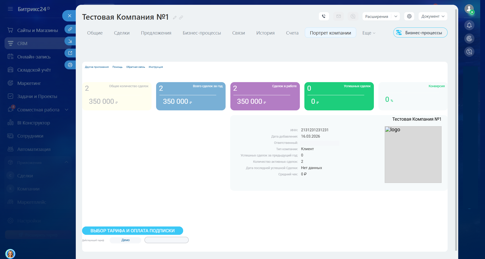
Task: Open the settings gear in header
Action: (409, 16)
